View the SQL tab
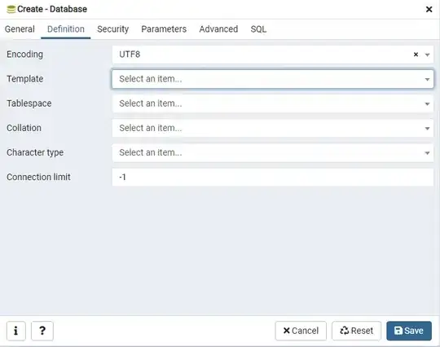440x347 pixels. click(x=258, y=29)
